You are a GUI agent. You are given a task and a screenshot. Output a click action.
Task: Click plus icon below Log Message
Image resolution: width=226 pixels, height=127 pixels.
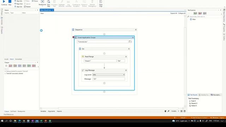(105, 83)
